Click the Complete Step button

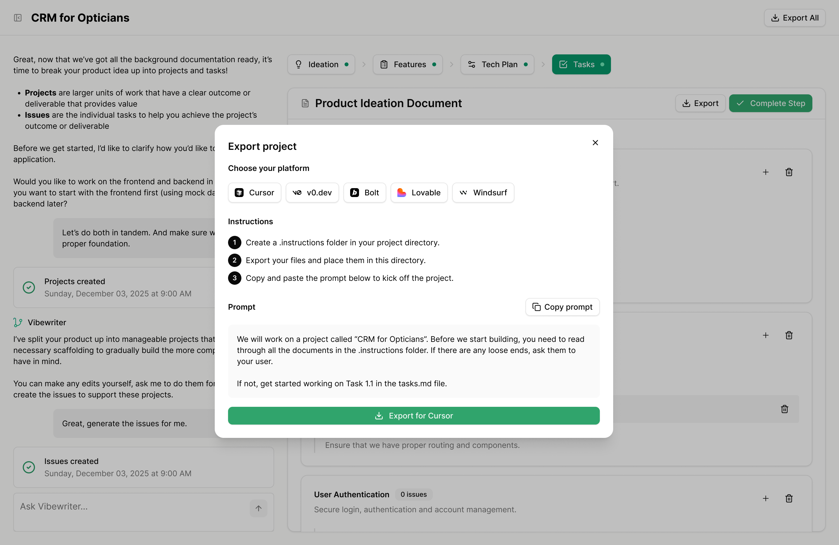pos(771,103)
